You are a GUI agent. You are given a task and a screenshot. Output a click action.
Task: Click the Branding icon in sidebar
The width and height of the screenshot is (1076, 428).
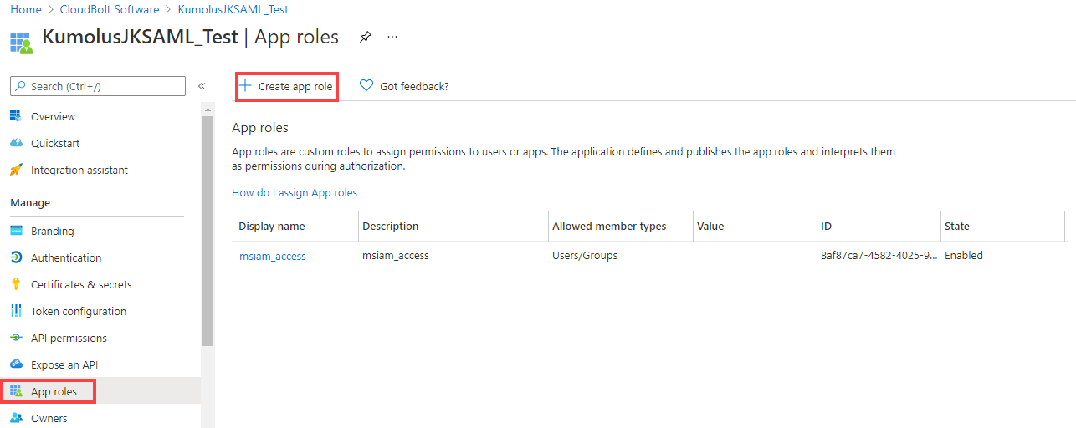click(x=16, y=231)
